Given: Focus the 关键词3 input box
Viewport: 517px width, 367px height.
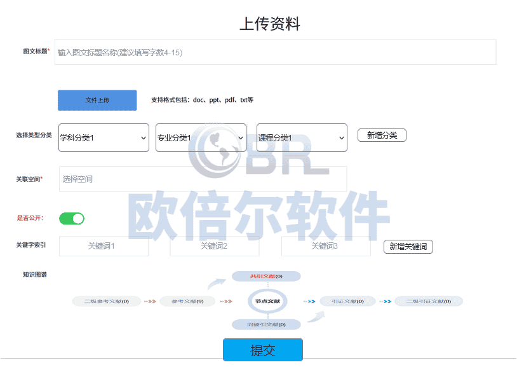Looking at the screenshot, I should click(x=325, y=246).
